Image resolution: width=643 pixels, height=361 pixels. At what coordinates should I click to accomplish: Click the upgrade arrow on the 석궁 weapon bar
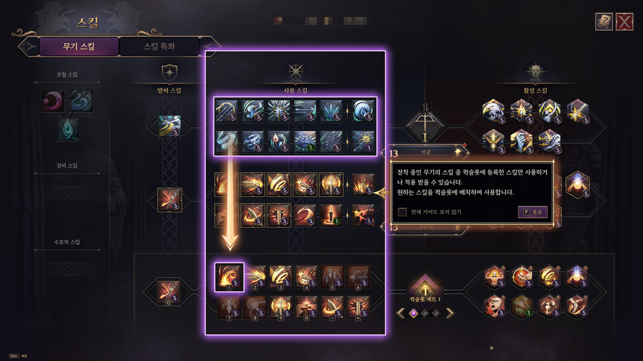[x=458, y=153]
